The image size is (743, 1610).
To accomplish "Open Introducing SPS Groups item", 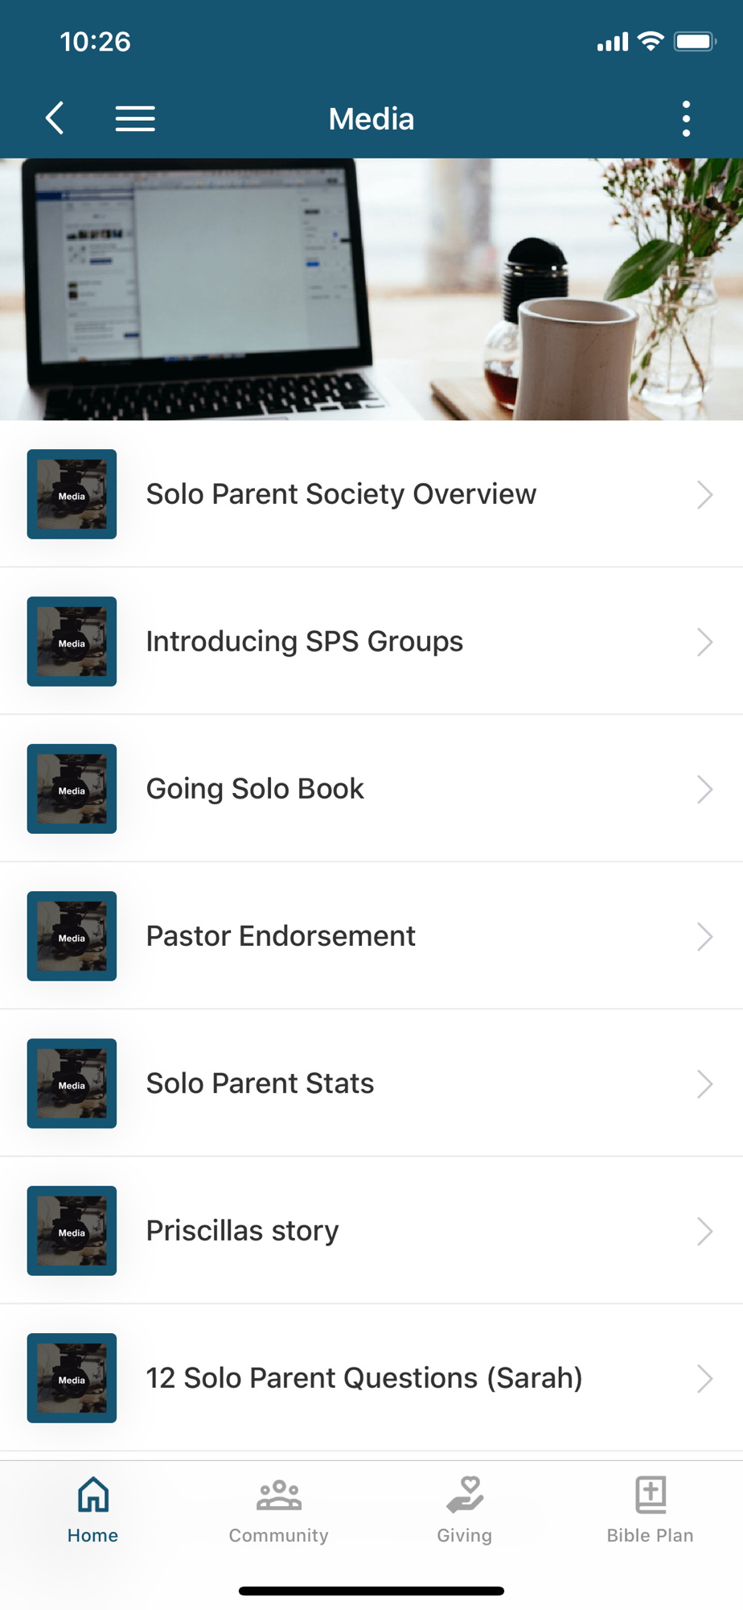I will (304, 642).
